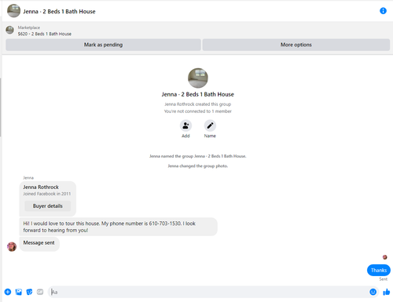
Task: Click the Marketplace listing thumbnail
Action: point(10,30)
